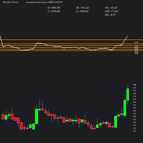The width and height of the screenshot is (143, 143).
Task: Click the 656 price axis label
Action: coord(134,94)
